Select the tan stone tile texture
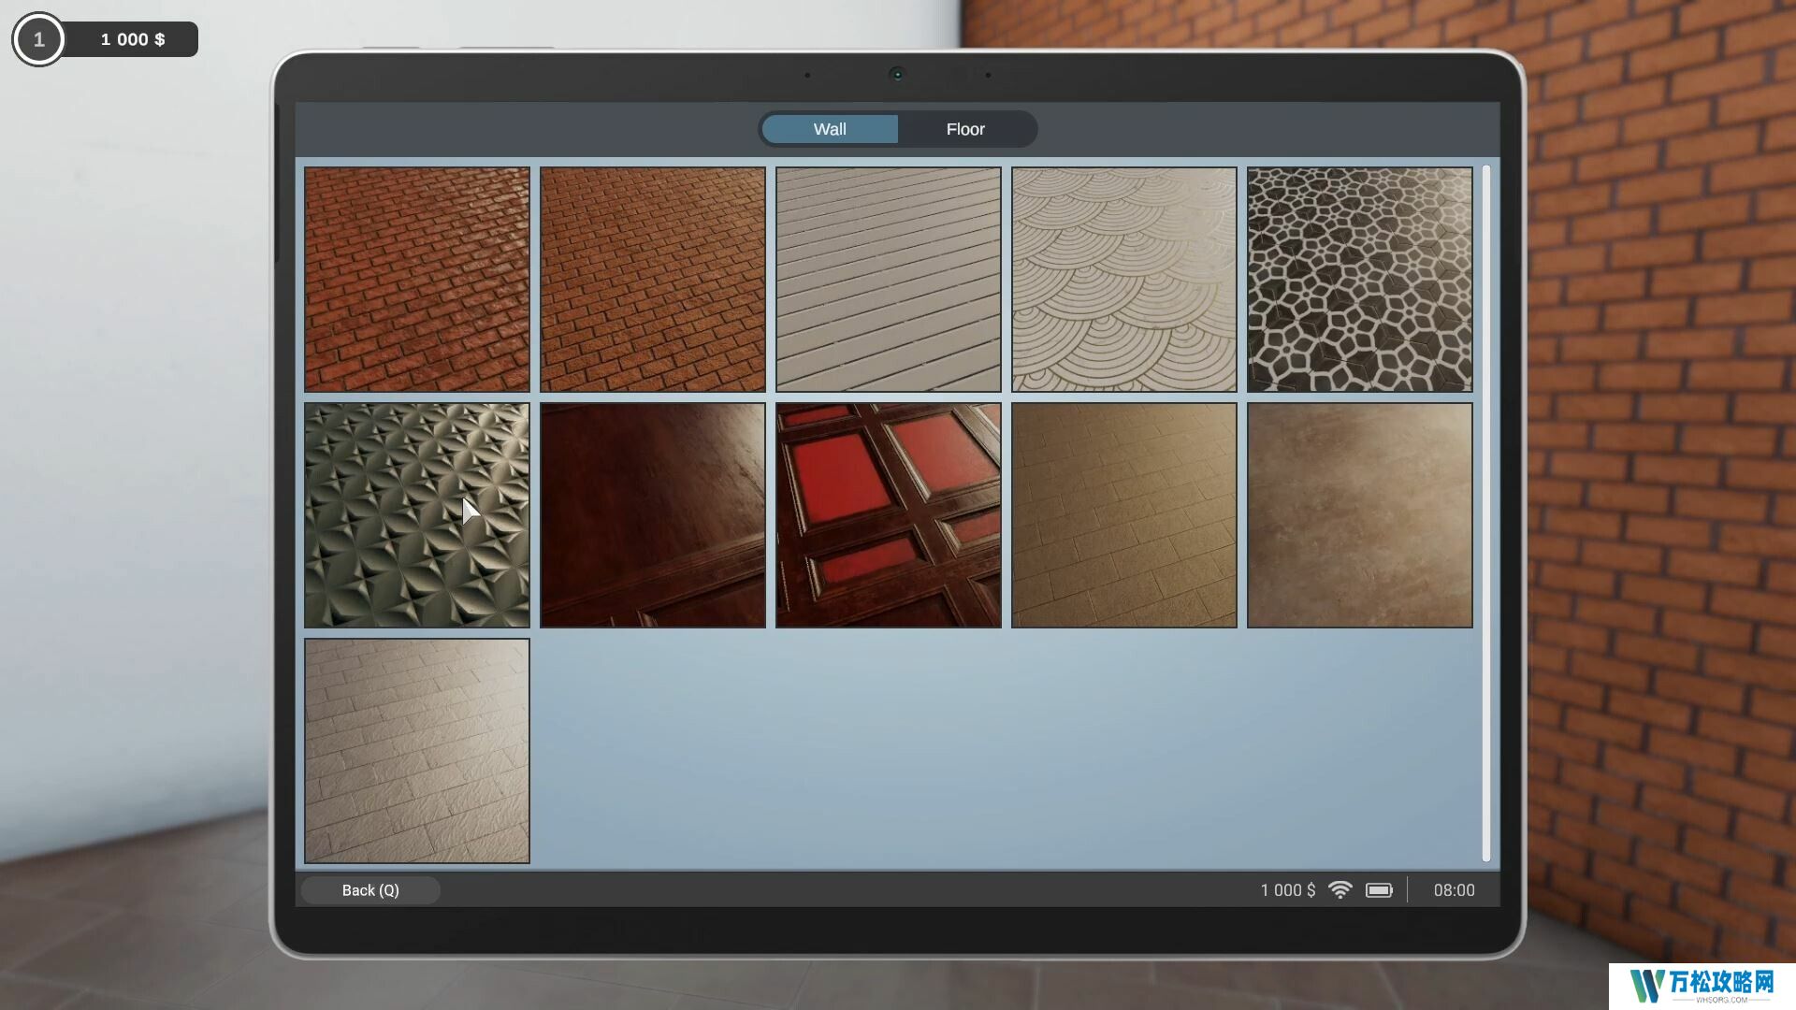The image size is (1796, 1010). 1124,515
